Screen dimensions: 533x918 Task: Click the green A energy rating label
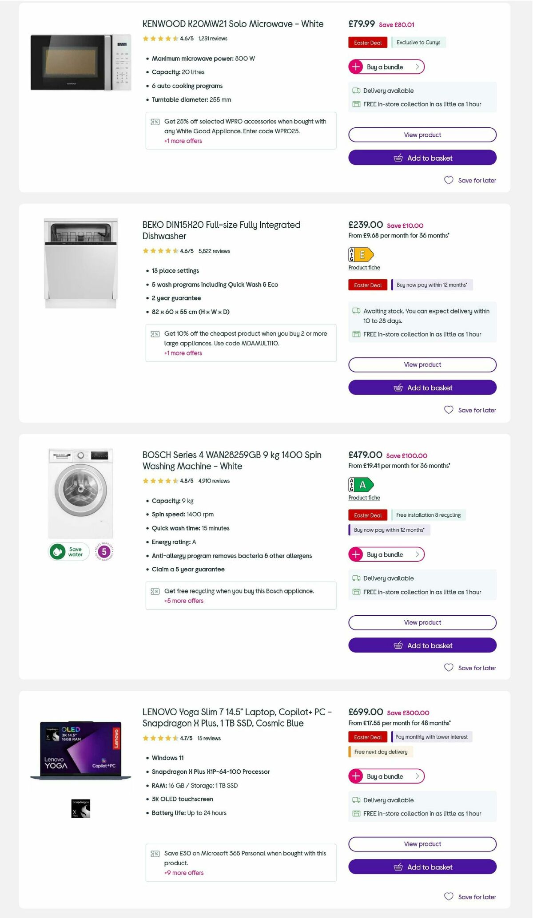pyautogui.click(x=361, y=484)
